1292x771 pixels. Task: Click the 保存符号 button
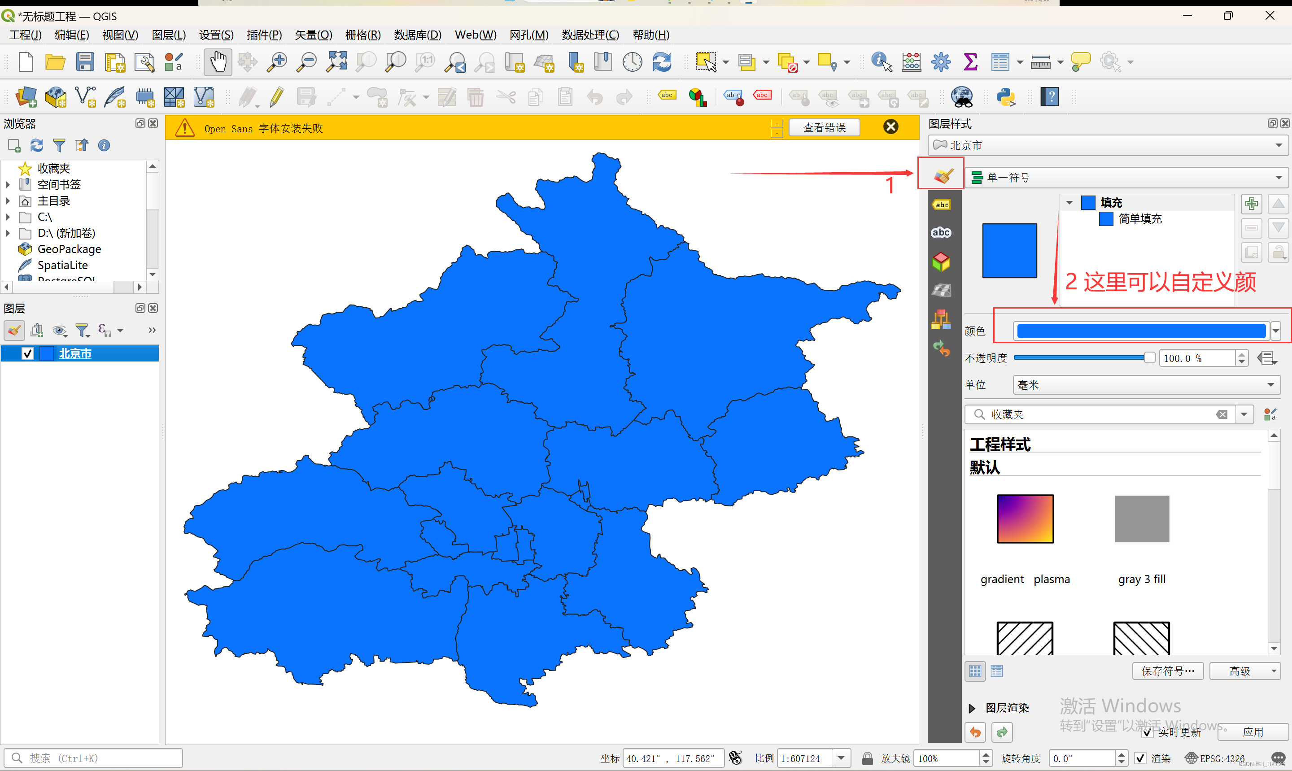click(1167, 671)
